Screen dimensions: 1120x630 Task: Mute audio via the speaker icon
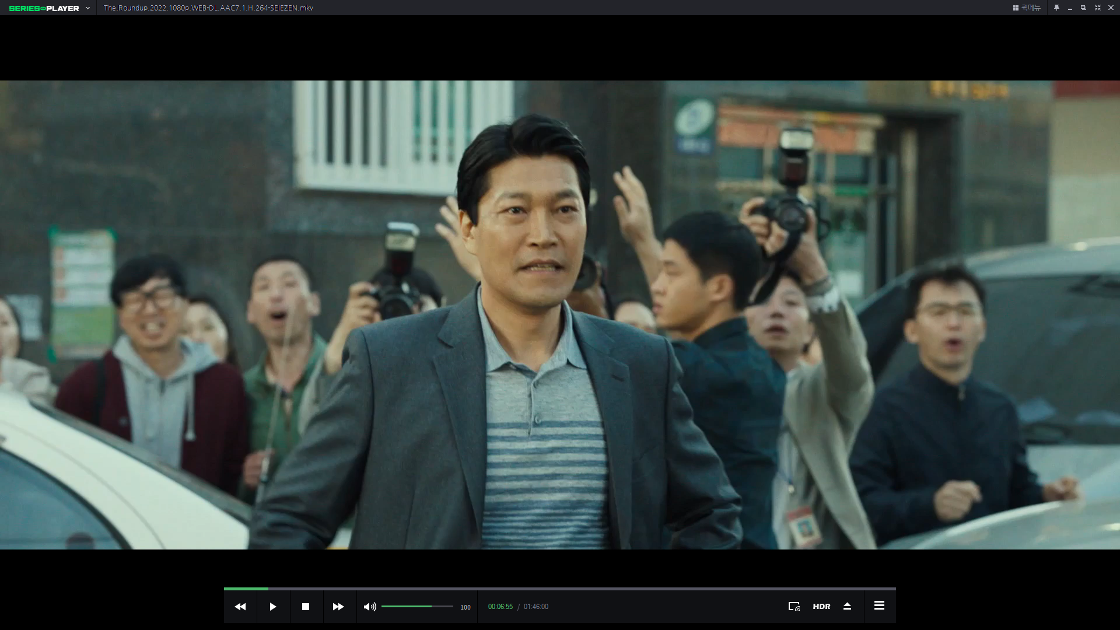(x=370, y=607)
